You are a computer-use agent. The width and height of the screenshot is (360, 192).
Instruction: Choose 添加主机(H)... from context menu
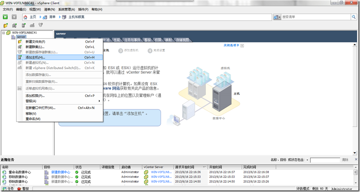(60, 58)
